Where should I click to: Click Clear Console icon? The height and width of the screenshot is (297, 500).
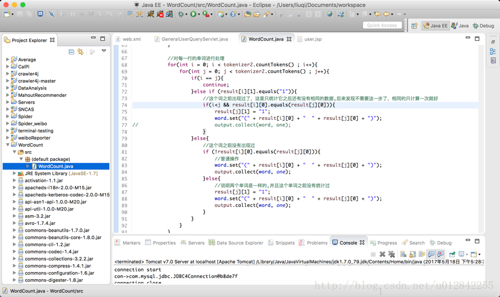pyautogui.click(x=403, y=254)
